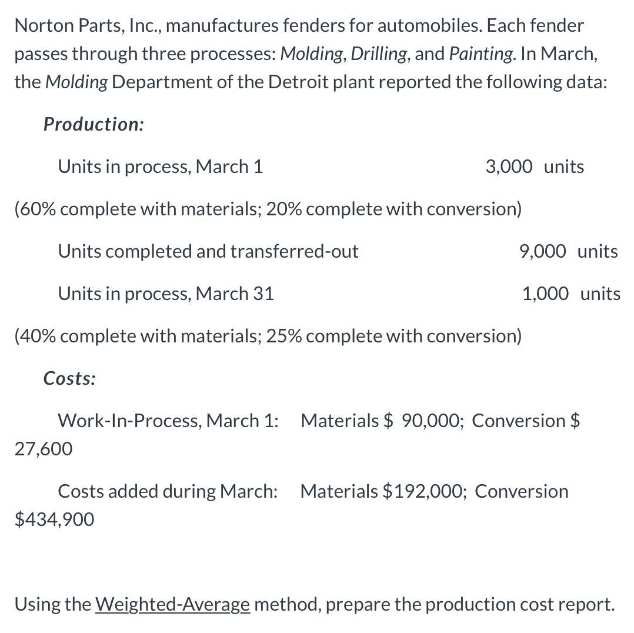
Task: Click the italic "Molding" in "Molding Department"
Action: click(76, 82)
